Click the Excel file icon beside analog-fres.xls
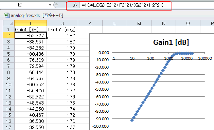 coord(6,15)
